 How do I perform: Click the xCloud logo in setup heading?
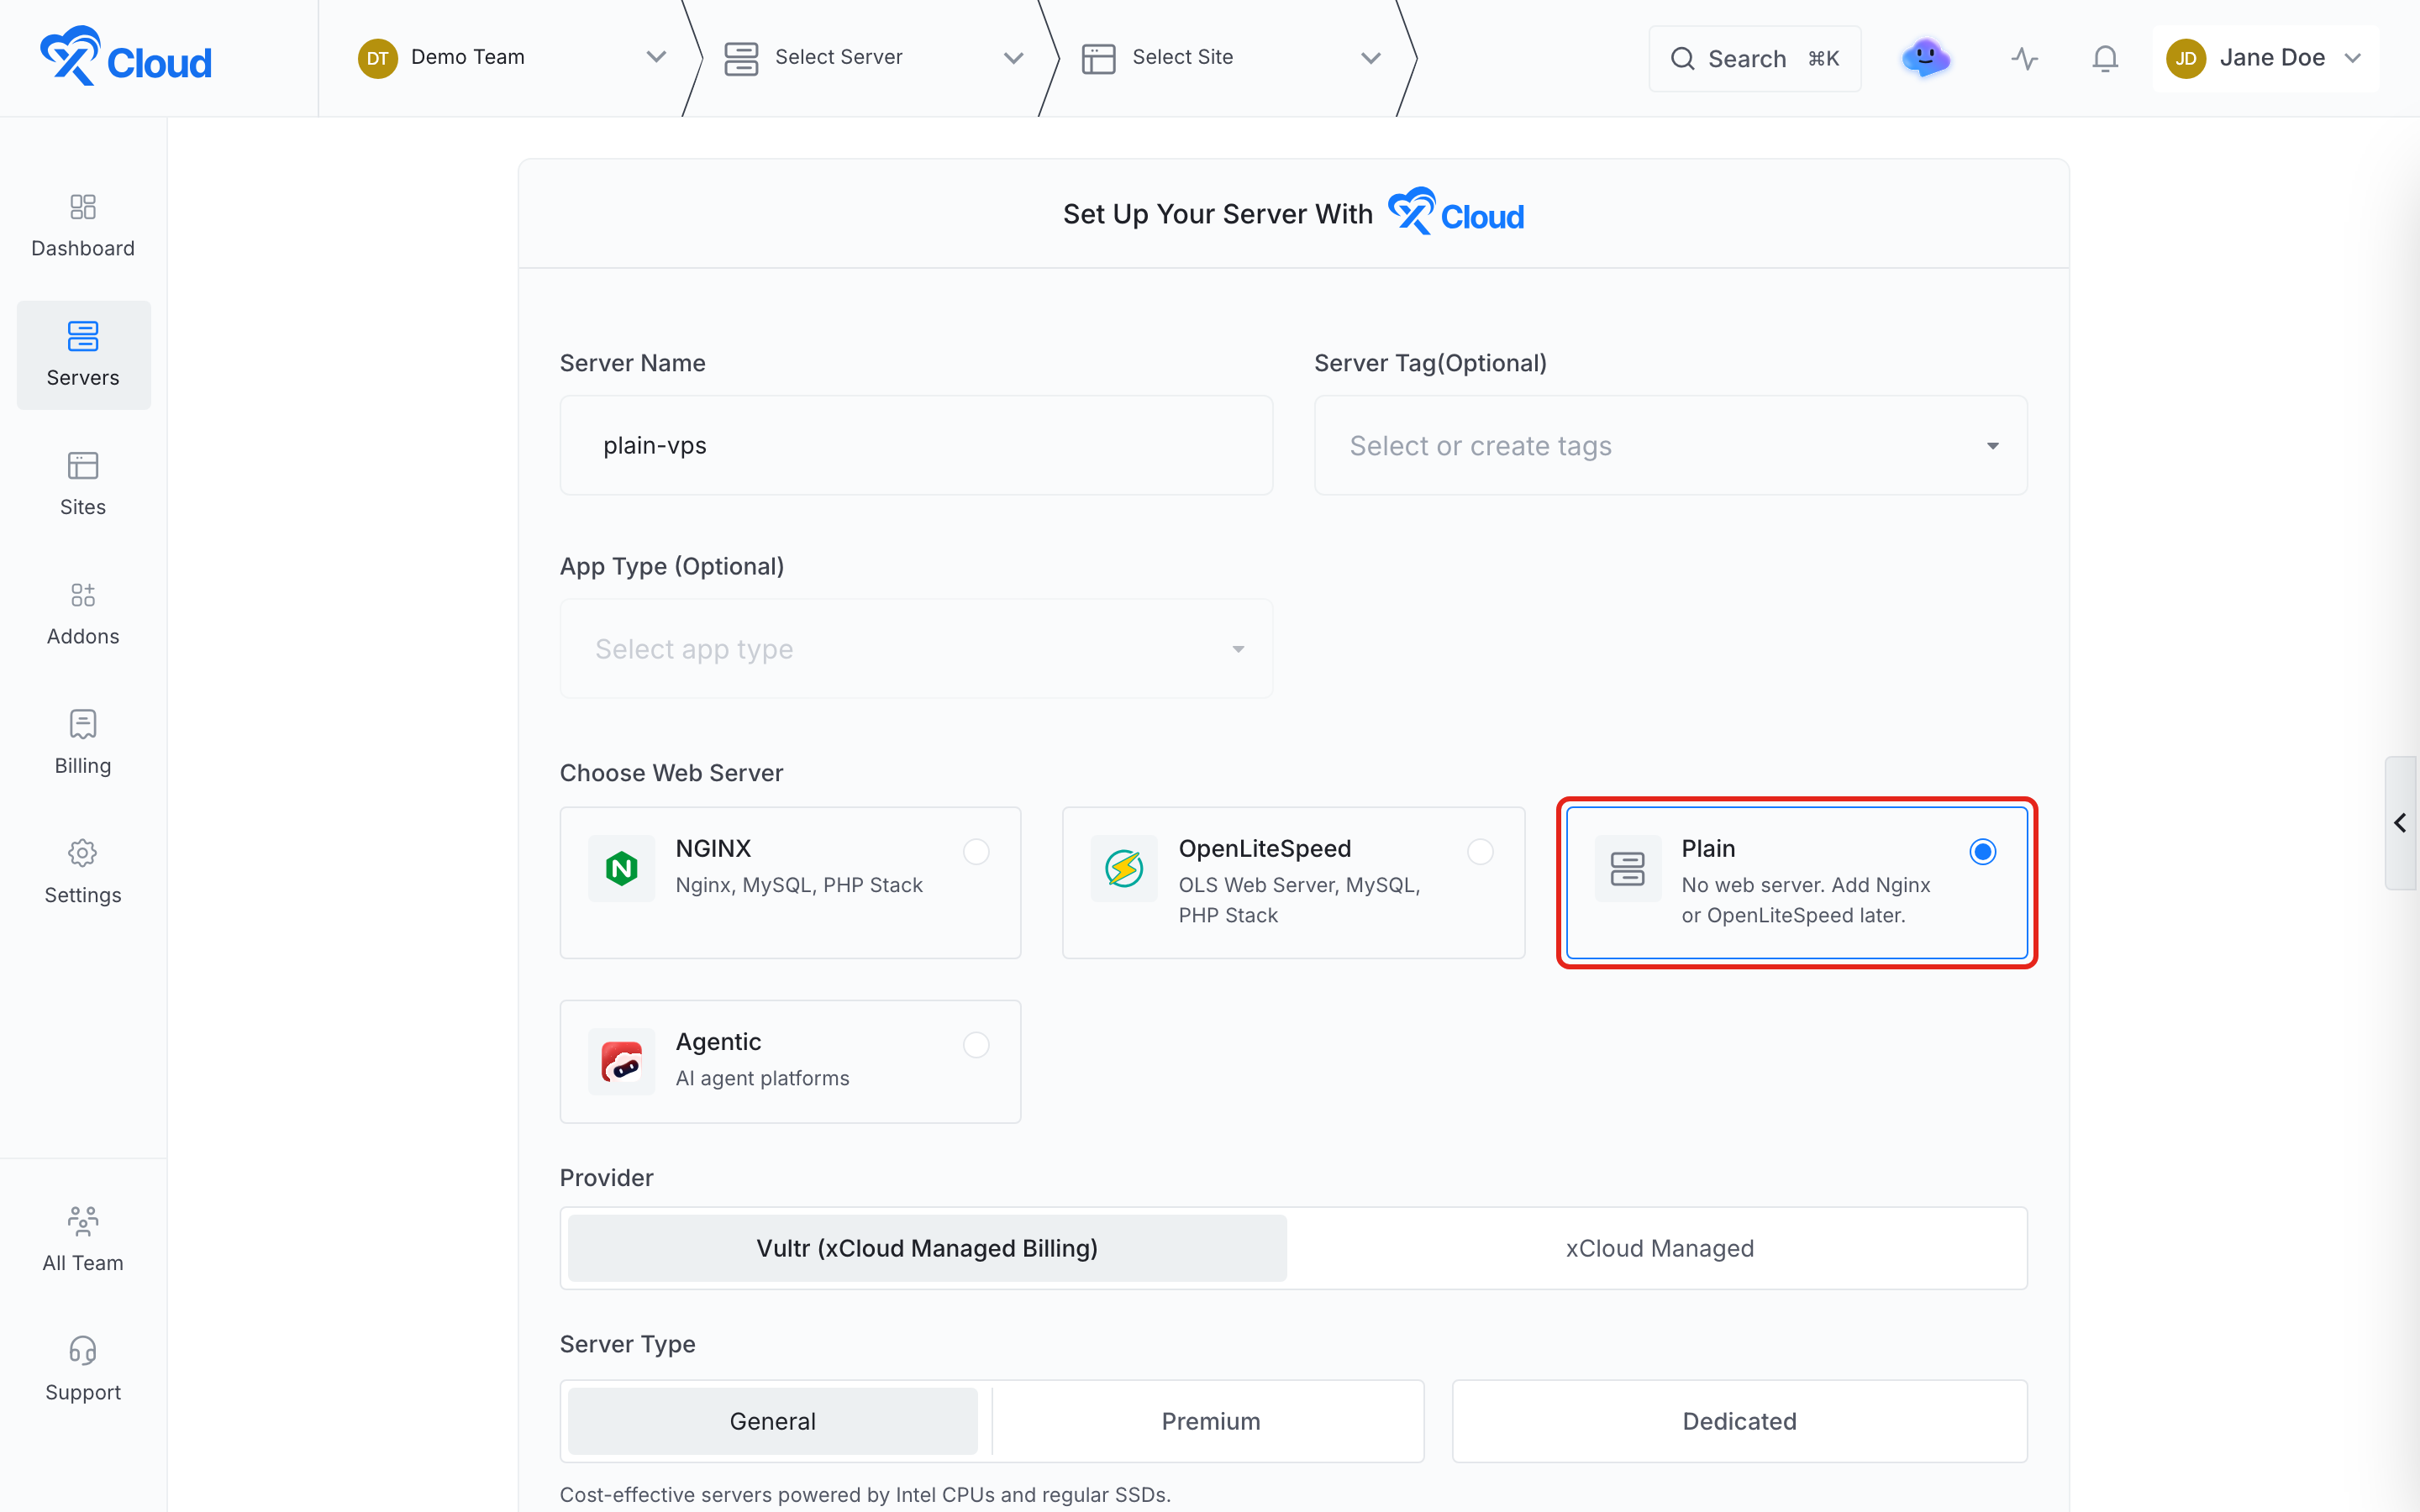pyautogui.click(x=1455, y=212)
